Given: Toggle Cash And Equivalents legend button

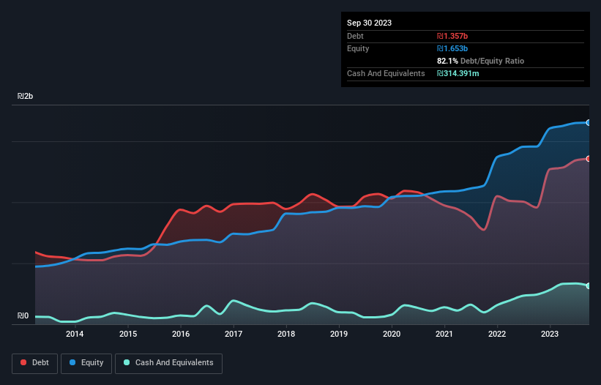Looking at the screenshot, I should (168, 363).
